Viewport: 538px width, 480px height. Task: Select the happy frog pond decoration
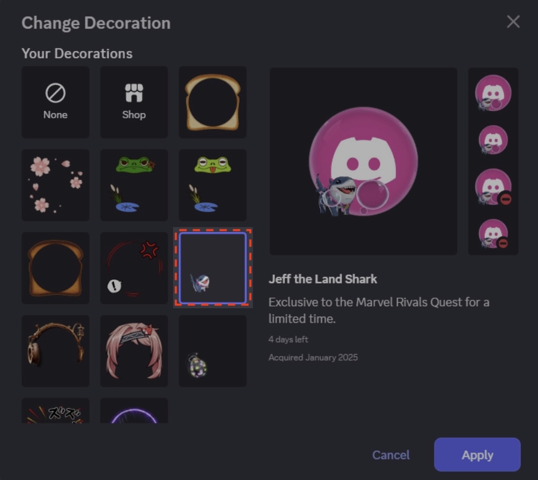click(x=212, y=185)
